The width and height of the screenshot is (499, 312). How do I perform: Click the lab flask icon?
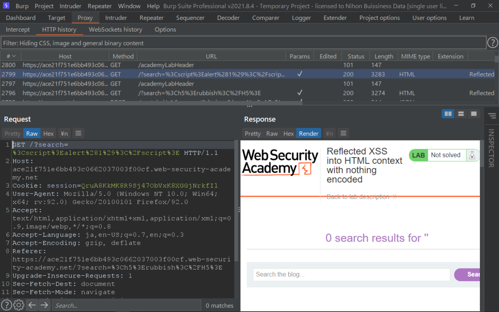[472, 155]
